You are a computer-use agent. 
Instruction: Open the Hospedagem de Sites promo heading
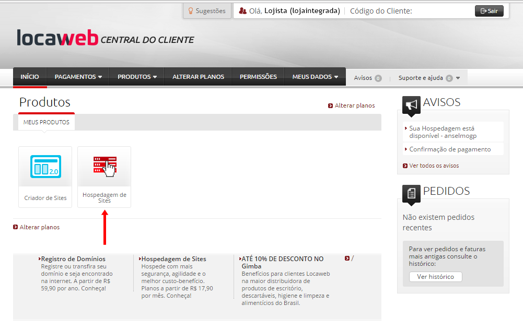[x=173, y=259]
